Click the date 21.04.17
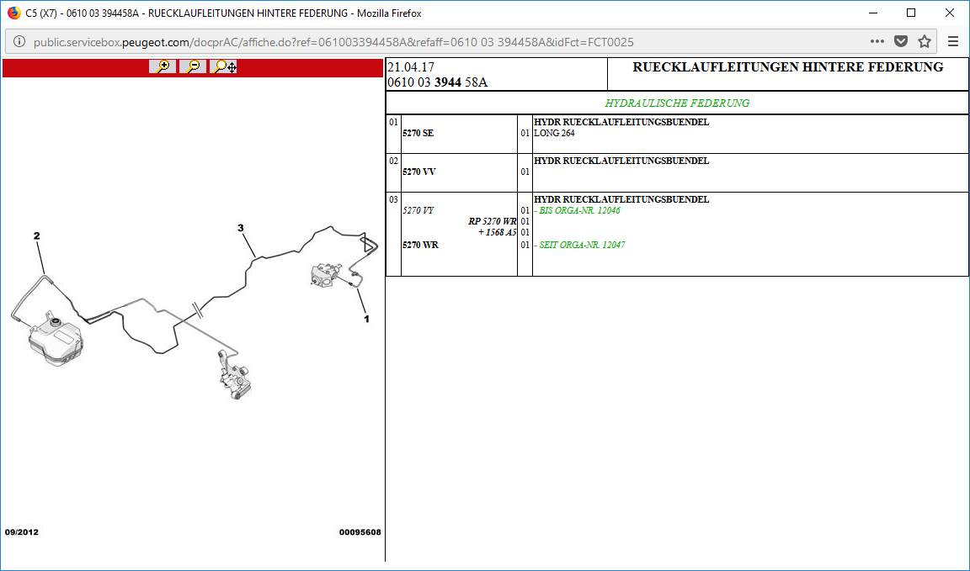The height and width of the screenshot is (571, 970). tap(409, 67)
